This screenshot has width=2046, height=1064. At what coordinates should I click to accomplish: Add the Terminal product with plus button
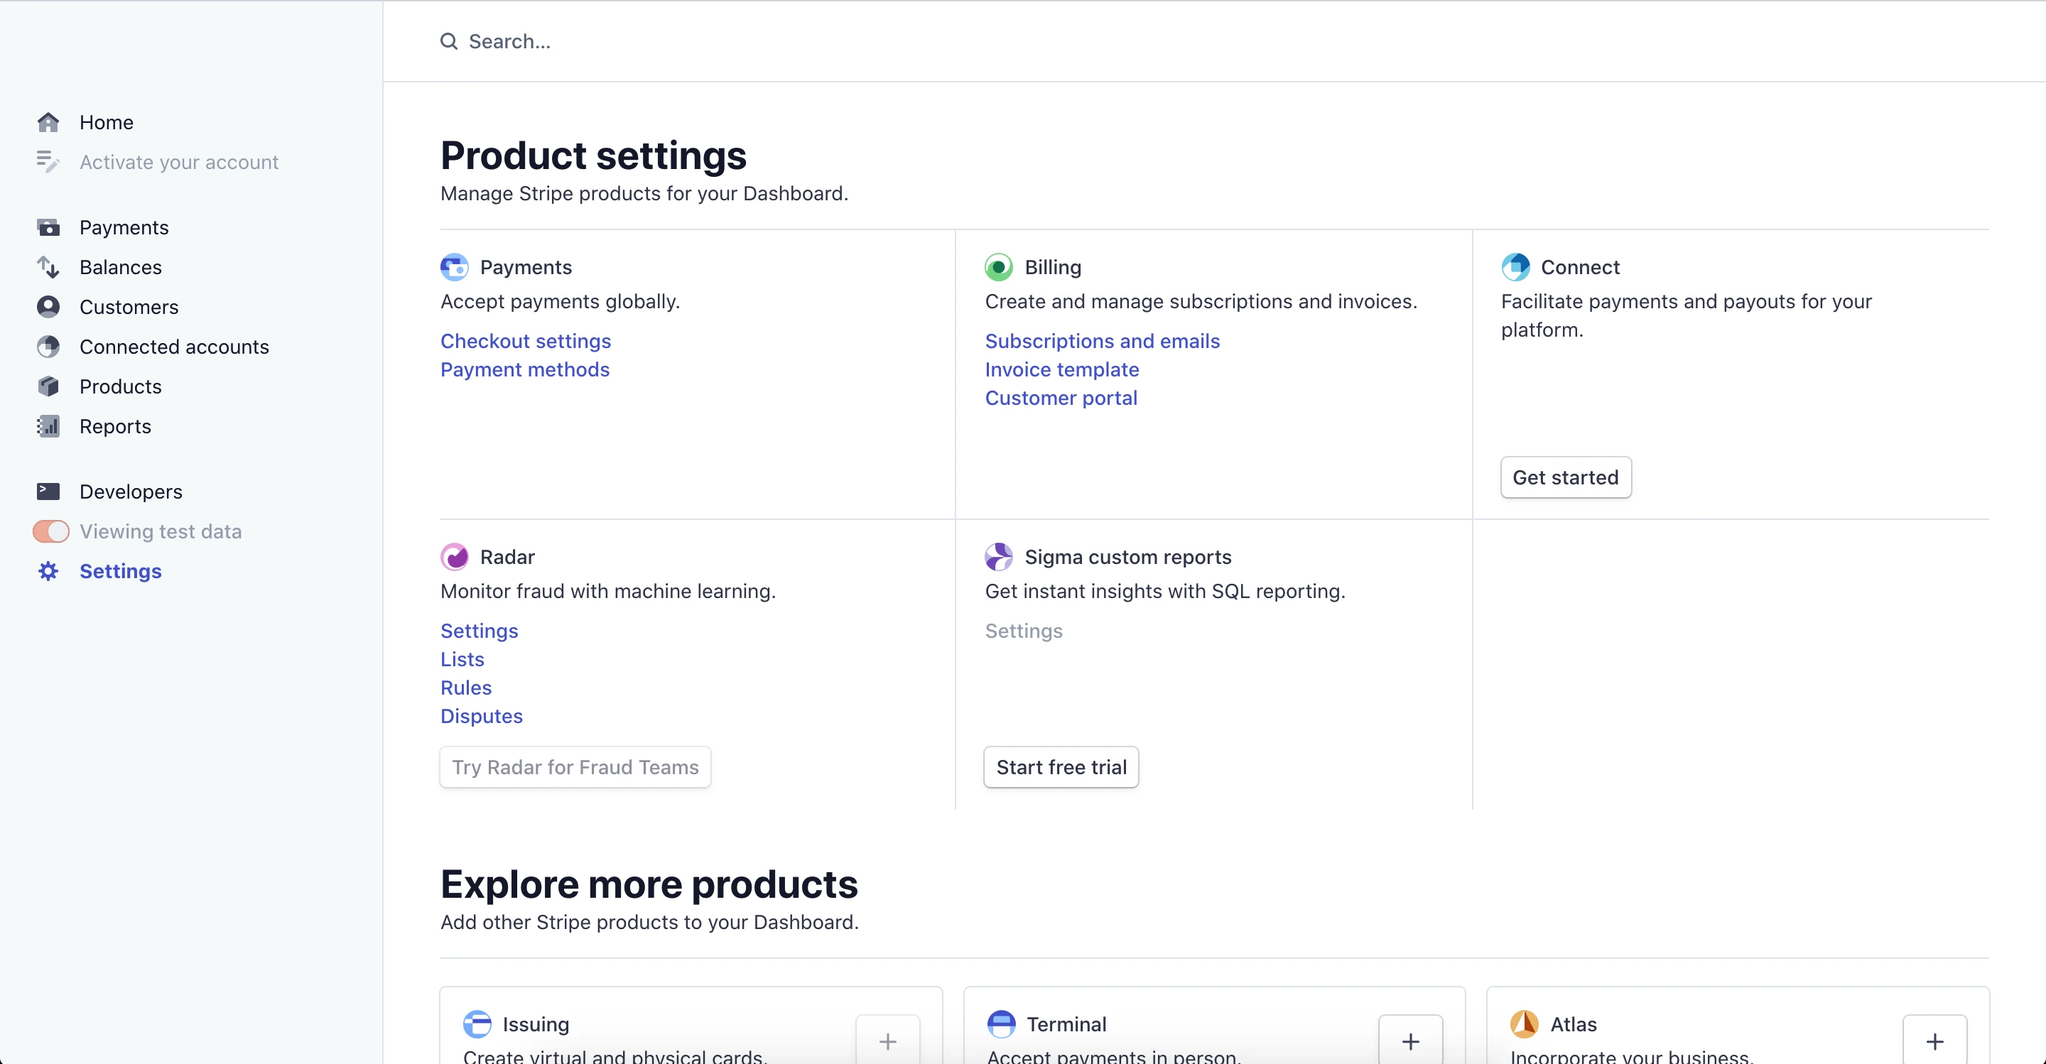pos(1409,1041)
